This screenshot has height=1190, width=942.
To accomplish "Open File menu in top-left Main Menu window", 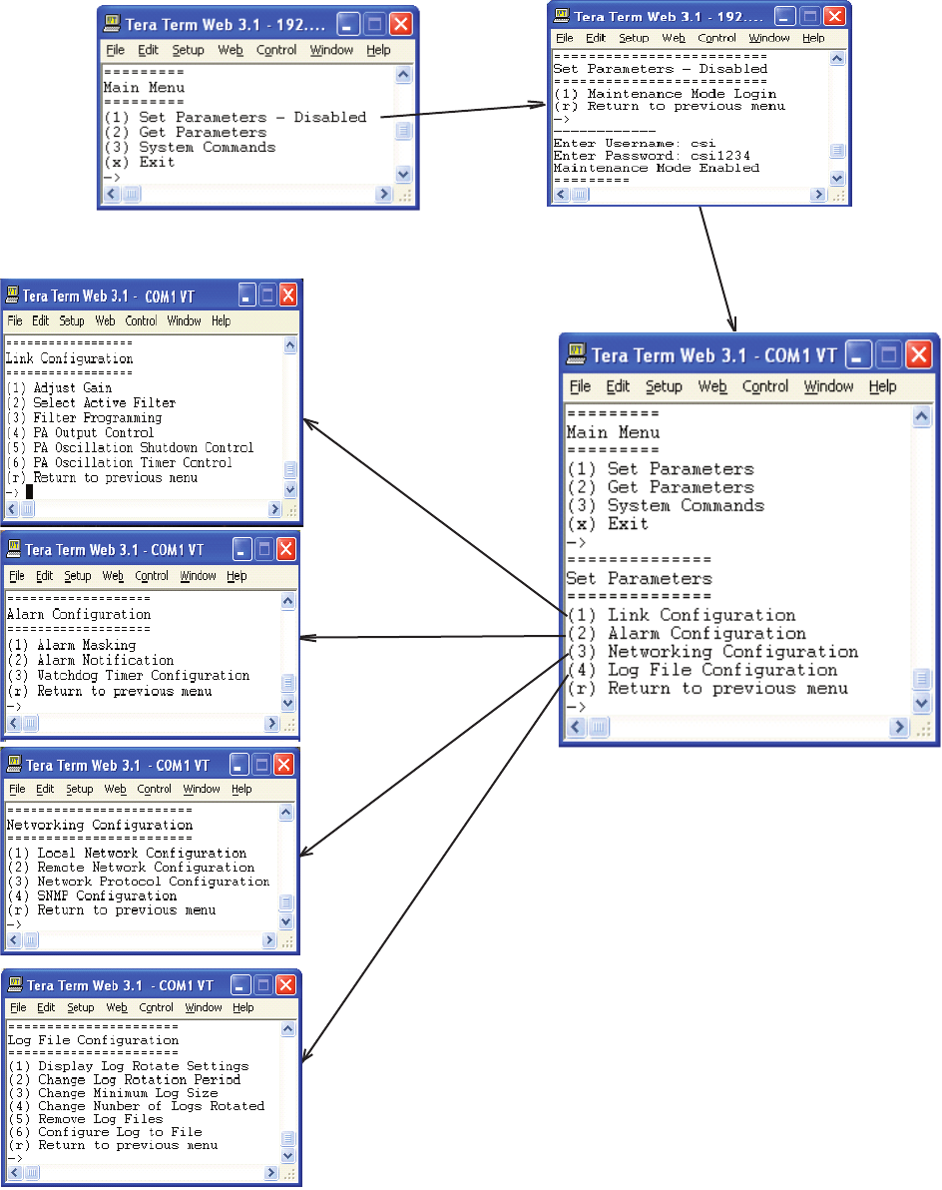I will pyautogui.click(x=116, y=50).
